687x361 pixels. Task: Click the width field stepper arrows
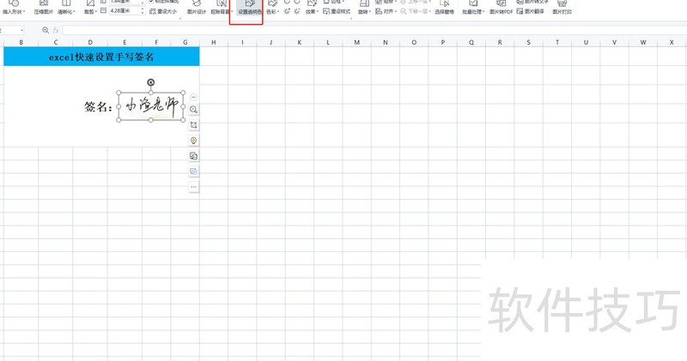(x=143, y=10)
